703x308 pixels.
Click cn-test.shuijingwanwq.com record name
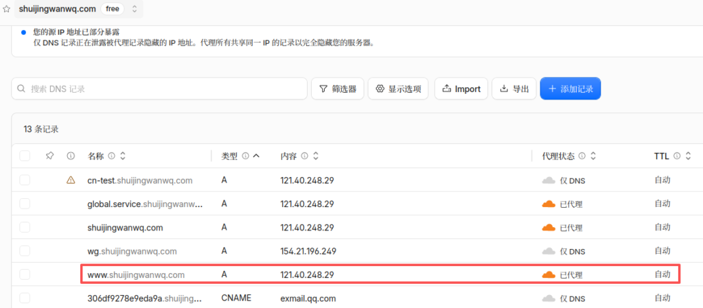[140, 180]
